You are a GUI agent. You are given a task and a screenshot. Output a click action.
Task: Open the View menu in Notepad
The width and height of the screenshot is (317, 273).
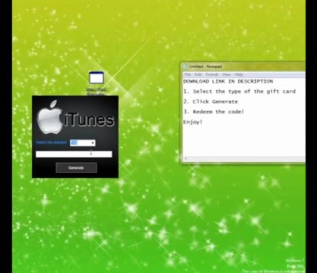click(x=227, y=74)
